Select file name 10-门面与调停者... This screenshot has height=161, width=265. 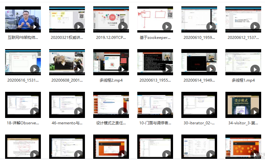(155, 123)
